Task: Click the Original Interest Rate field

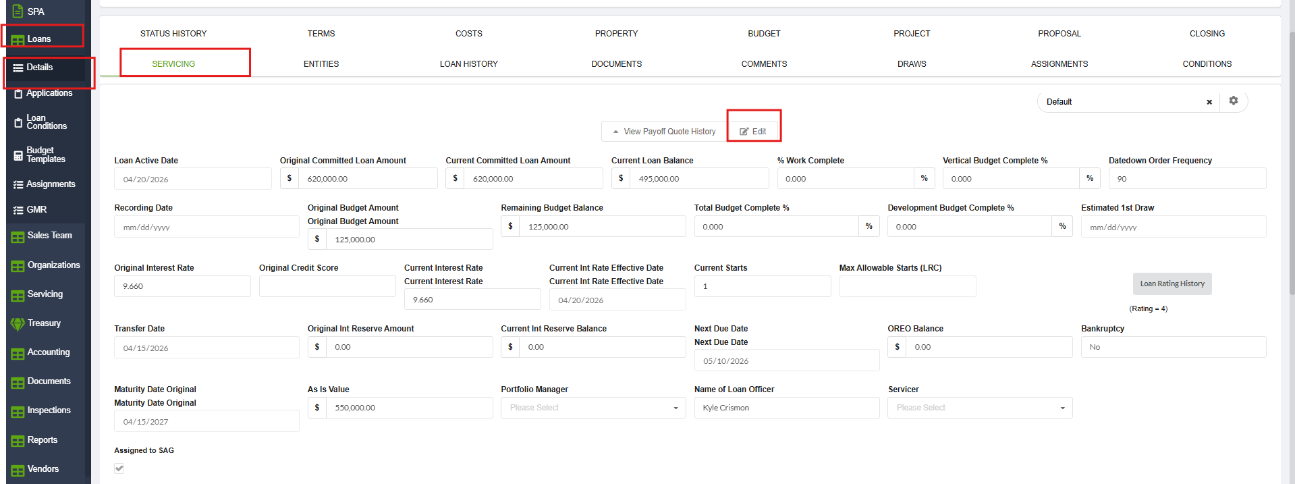Action: coord(182,286)
